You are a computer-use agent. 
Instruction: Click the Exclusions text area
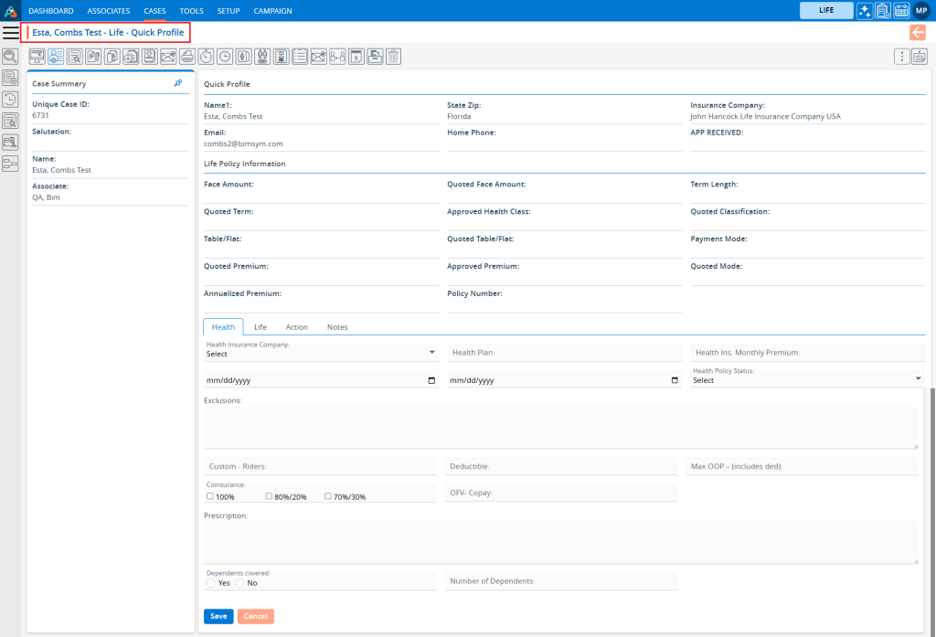pos(559,428)
